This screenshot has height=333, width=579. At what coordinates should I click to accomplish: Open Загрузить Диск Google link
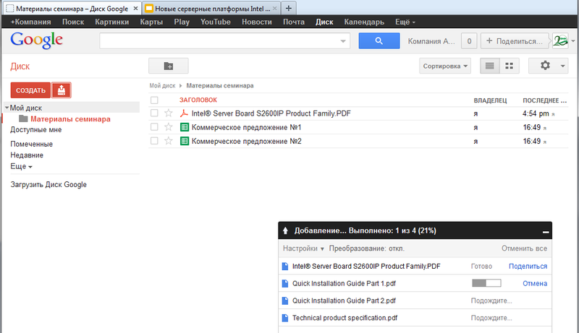48,184
